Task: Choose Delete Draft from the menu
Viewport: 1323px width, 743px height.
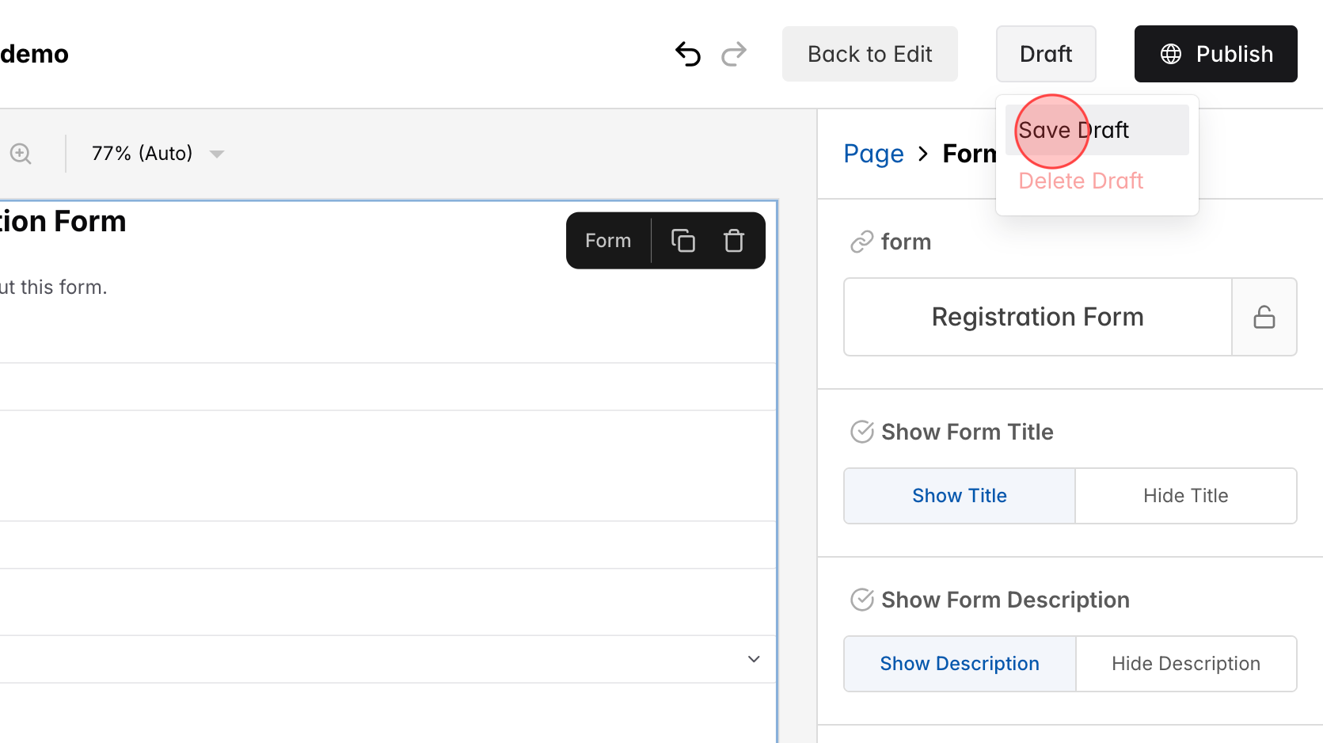Action: (1080, 180)
